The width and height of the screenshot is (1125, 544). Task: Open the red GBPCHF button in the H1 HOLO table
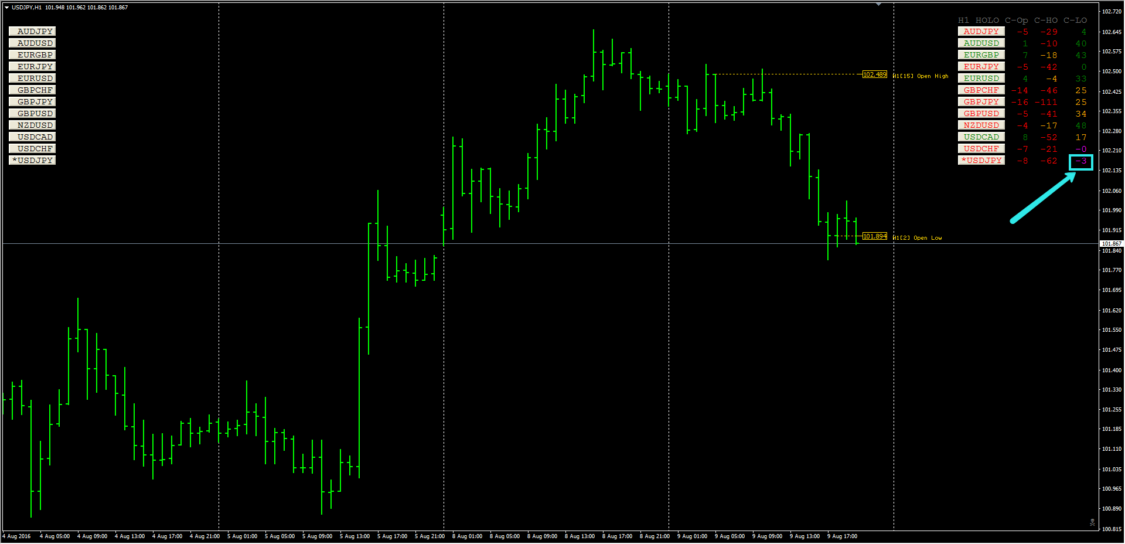[981, 90]
